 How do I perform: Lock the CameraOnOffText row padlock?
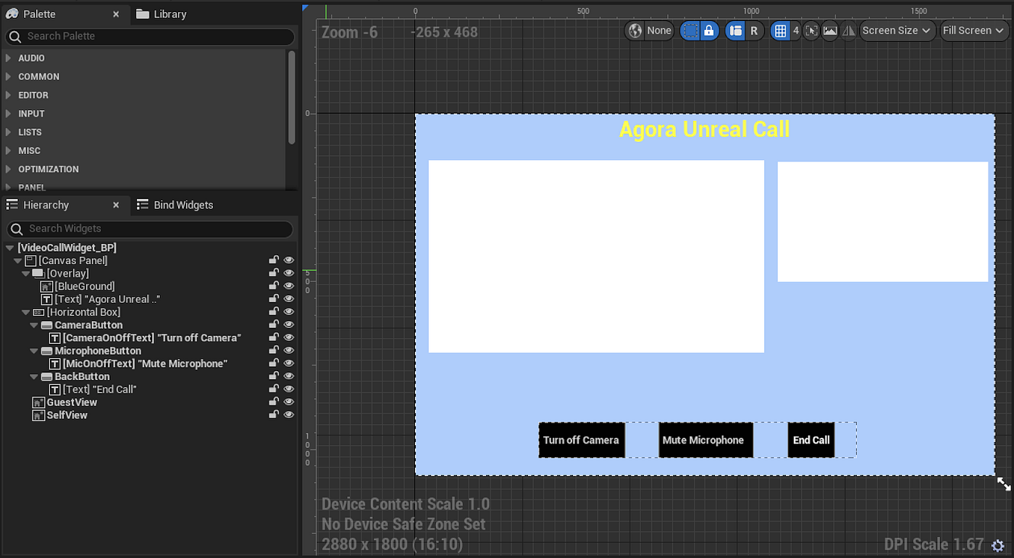(x=274, y=338)
